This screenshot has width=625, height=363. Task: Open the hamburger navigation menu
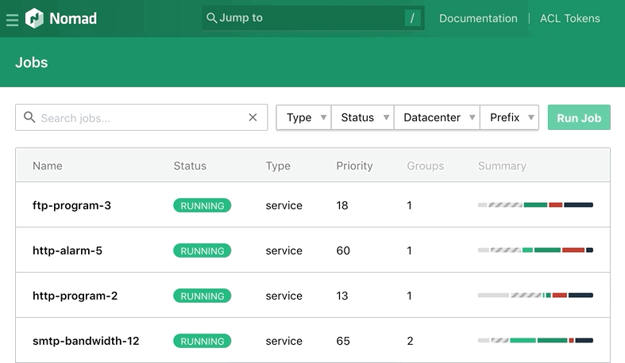(12, 19)
